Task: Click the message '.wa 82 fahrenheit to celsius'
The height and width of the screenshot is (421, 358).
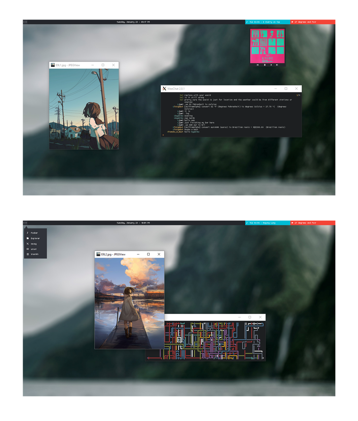Action: 200,104
